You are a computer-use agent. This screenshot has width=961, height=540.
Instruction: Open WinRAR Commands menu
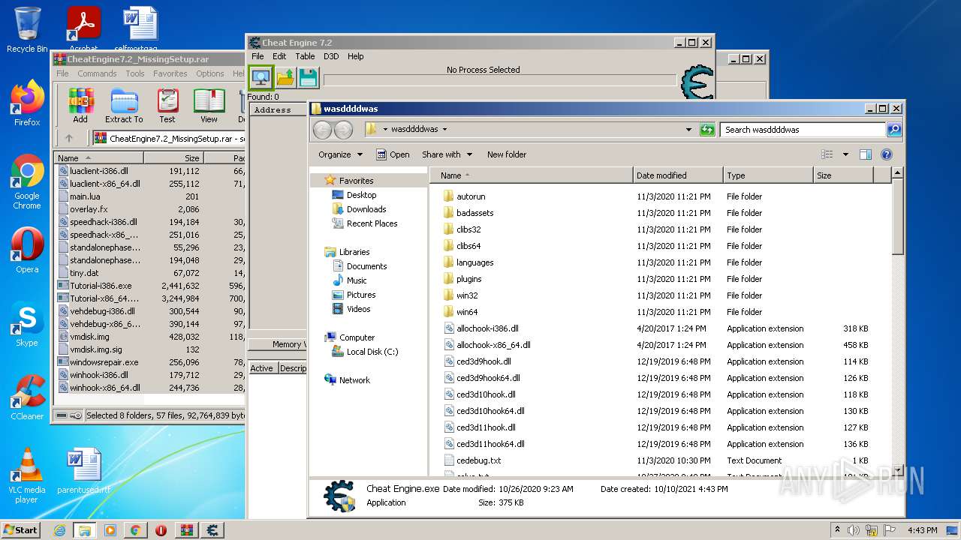(97, 73)
